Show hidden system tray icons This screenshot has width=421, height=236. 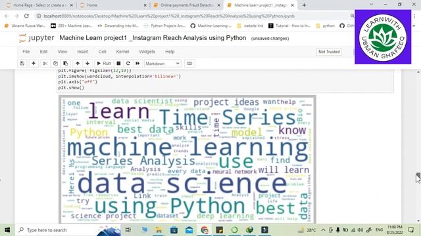(323, 230)
